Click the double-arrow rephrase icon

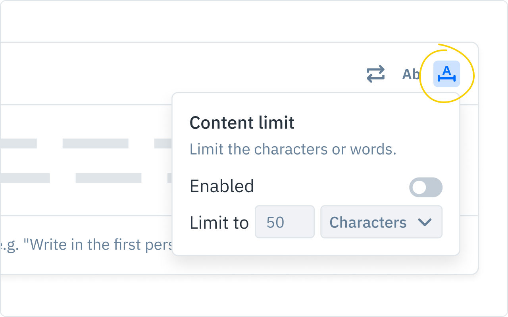[375, 74]
